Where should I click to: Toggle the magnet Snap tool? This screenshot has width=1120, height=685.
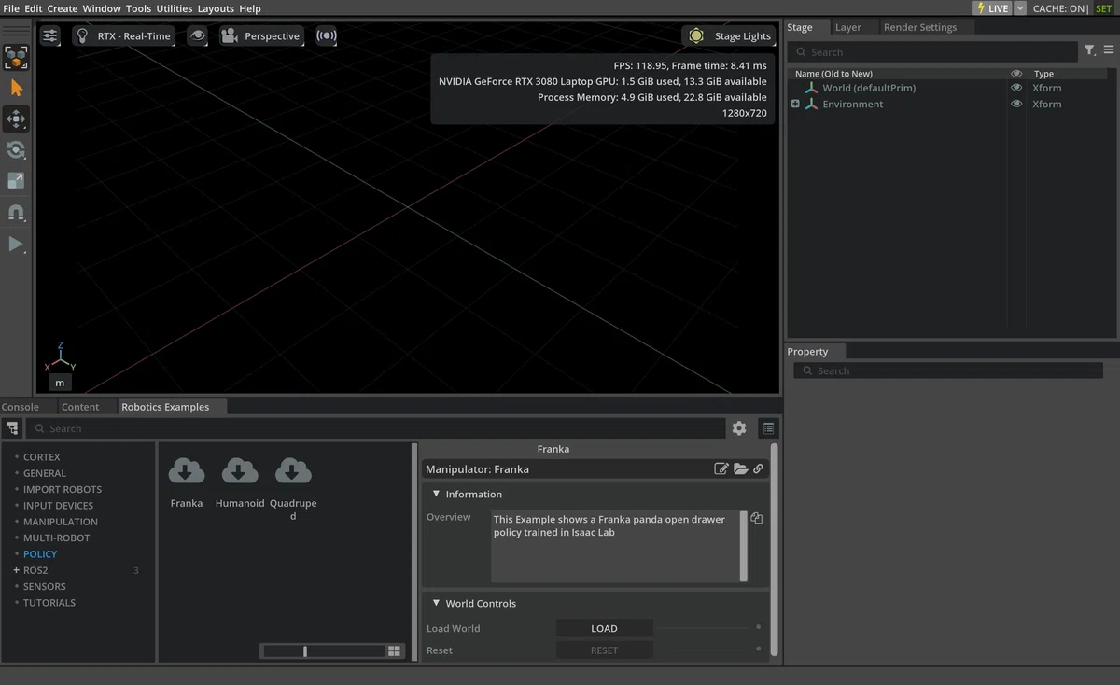point(16,213)
